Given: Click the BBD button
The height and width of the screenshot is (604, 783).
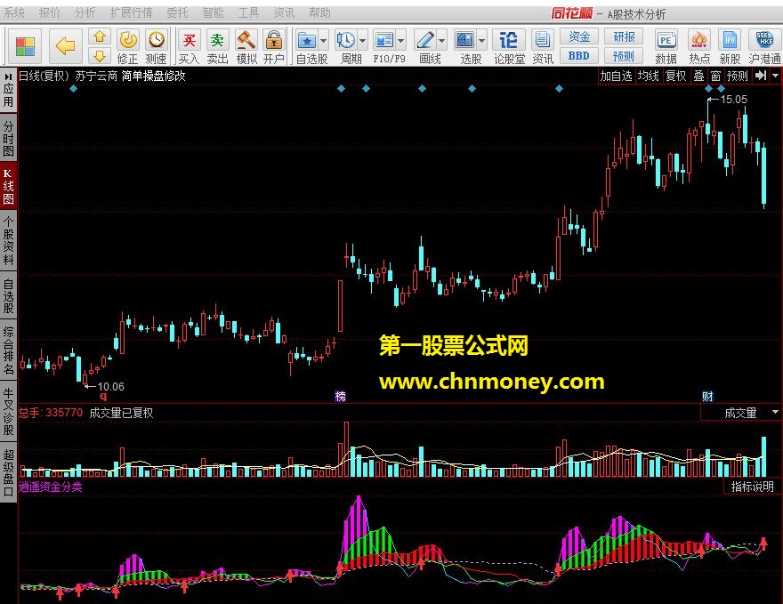Looking at the screenshot, I should point(579,56).
